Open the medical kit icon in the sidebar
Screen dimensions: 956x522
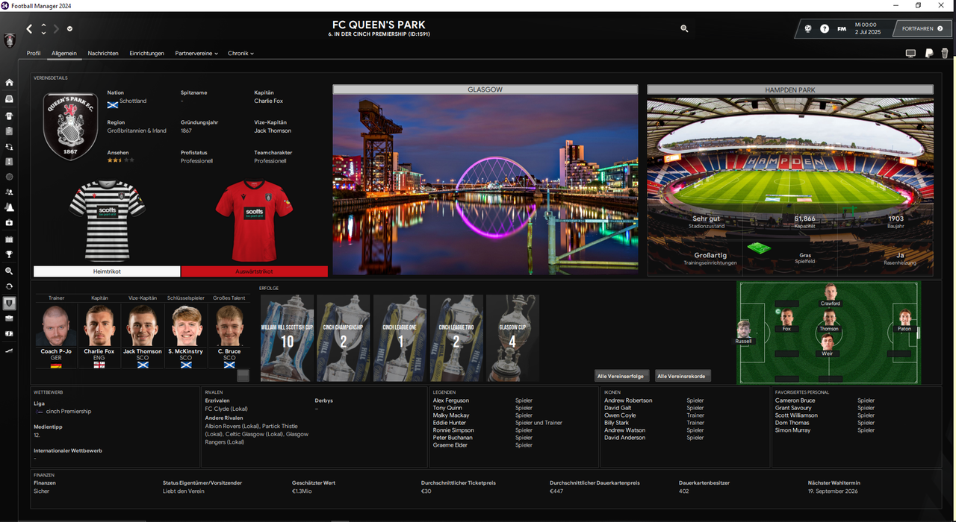[x=9, y=223]
